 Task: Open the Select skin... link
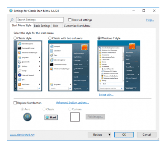[x=106, y=95]
